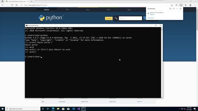The height and width of the screenshot is (111, 198).
Task: Minimize the Command Prompt window
Action: (151, 25)
